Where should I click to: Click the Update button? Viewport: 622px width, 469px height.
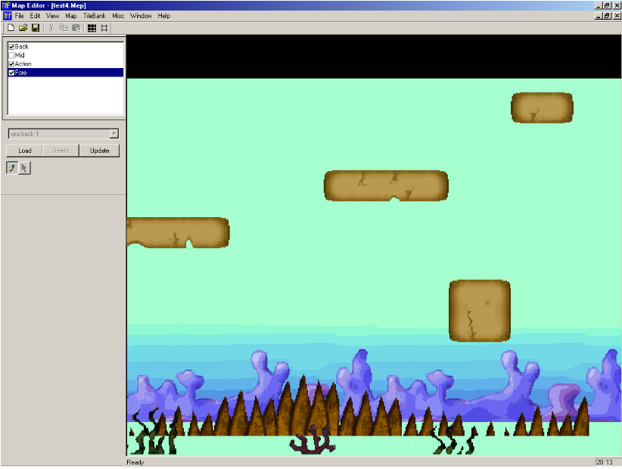pyautogui.click(x=99, y=151)
